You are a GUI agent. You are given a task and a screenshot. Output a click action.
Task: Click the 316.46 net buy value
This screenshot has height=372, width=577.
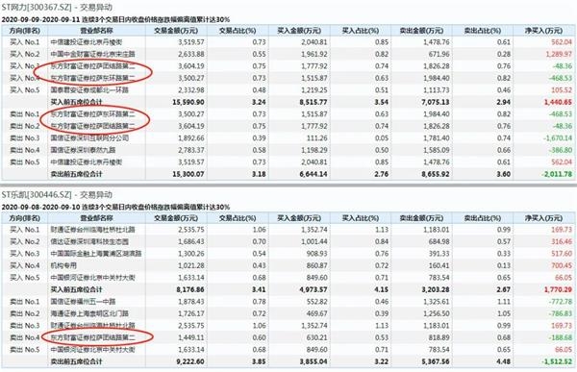[x=562, y=241]
